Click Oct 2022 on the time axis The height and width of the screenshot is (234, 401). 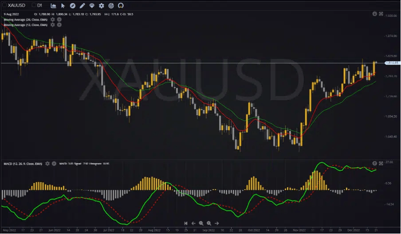pyautogui.click(x=254, y=230)
